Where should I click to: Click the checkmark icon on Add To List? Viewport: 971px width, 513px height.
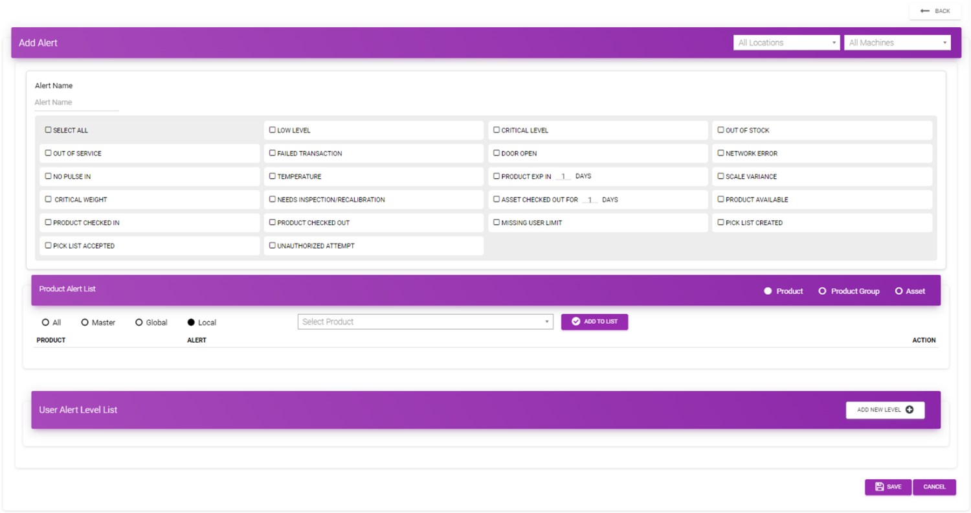(575, 321)
